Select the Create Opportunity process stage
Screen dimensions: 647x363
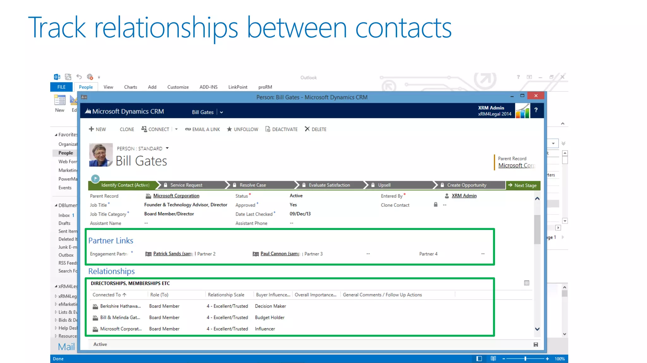(467, 185)
